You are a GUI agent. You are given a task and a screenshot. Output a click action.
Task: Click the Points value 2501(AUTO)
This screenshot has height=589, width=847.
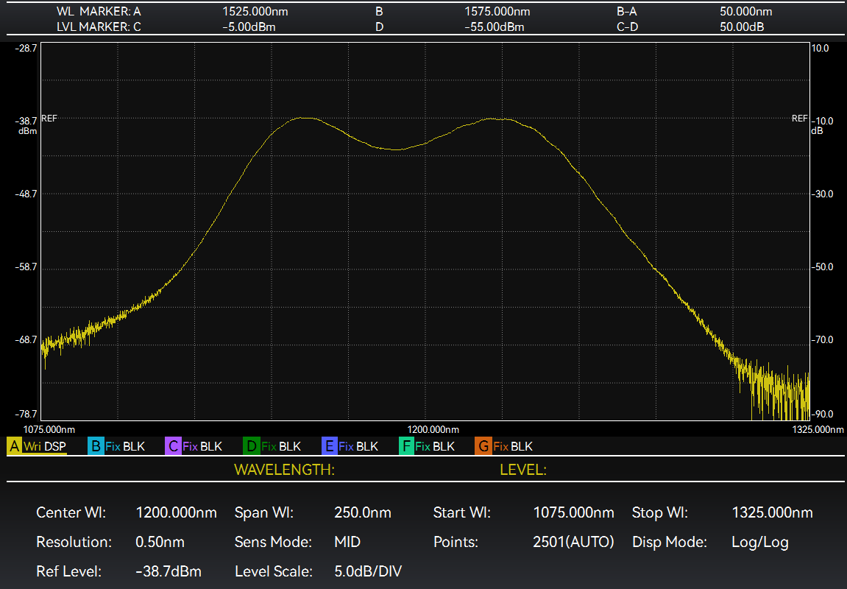click(x=574, y=542)
